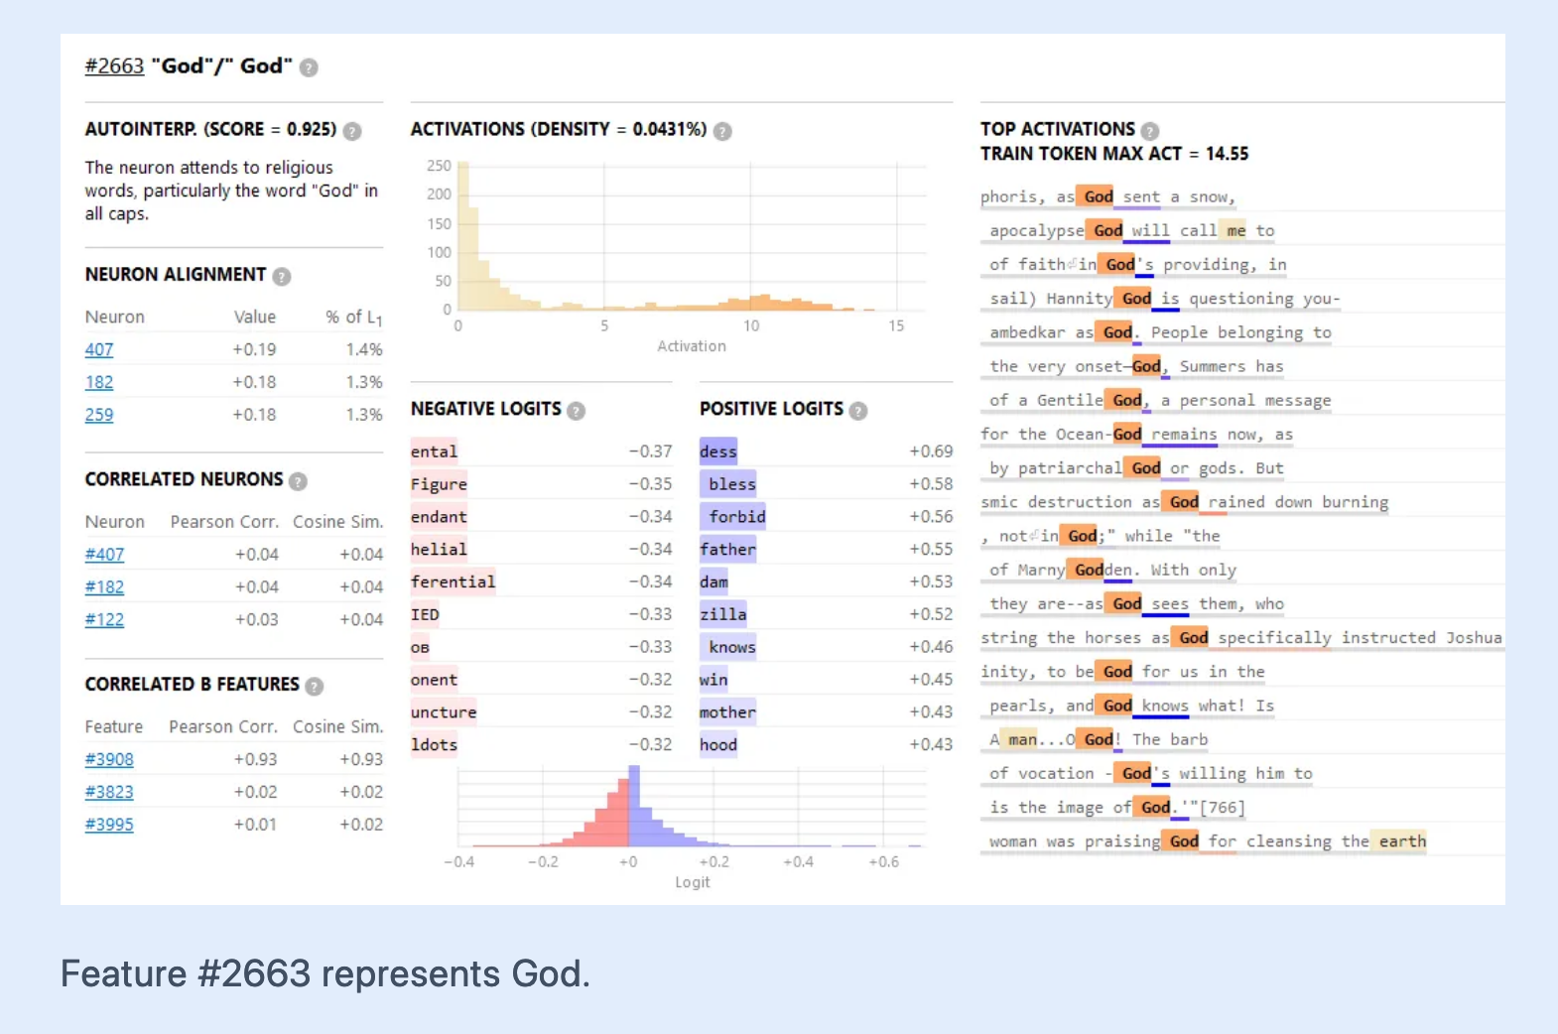
Task: Click the "ental" token in negative logits
Action: 435,452
